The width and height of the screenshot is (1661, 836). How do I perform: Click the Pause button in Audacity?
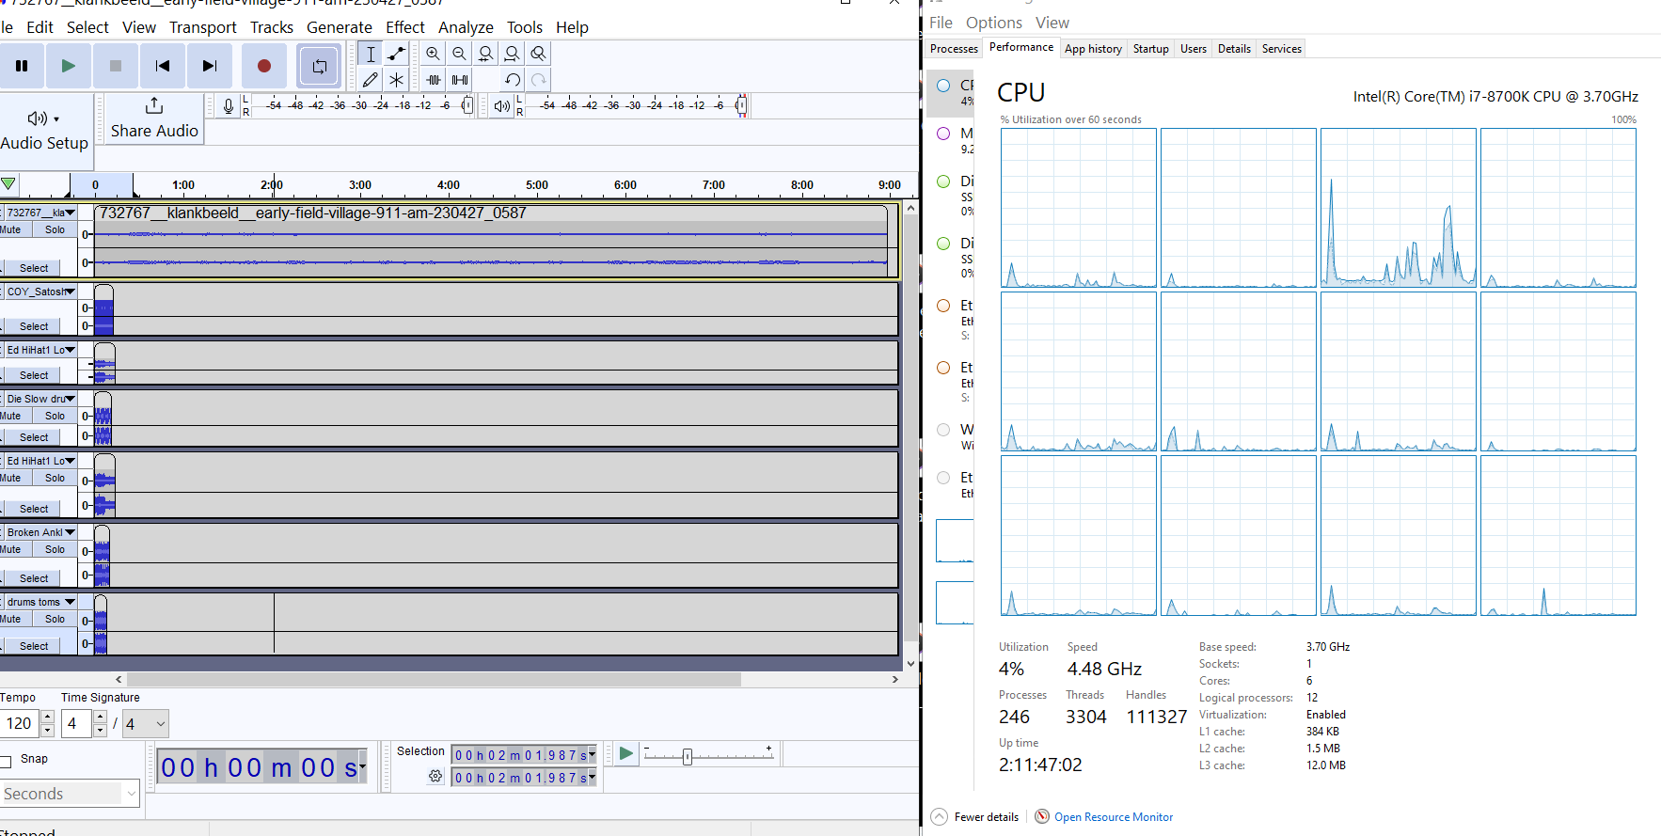[x=22, y=66]
